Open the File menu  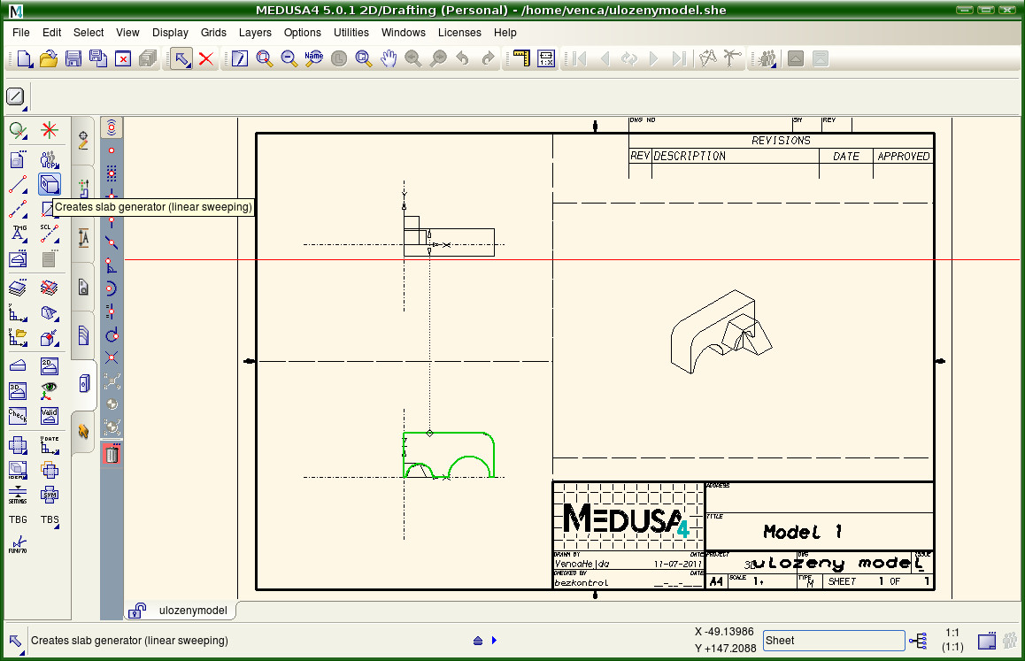tap(21, 33)
